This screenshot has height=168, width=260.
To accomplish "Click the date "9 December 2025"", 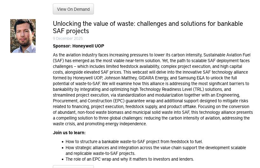I will point(68,39).
